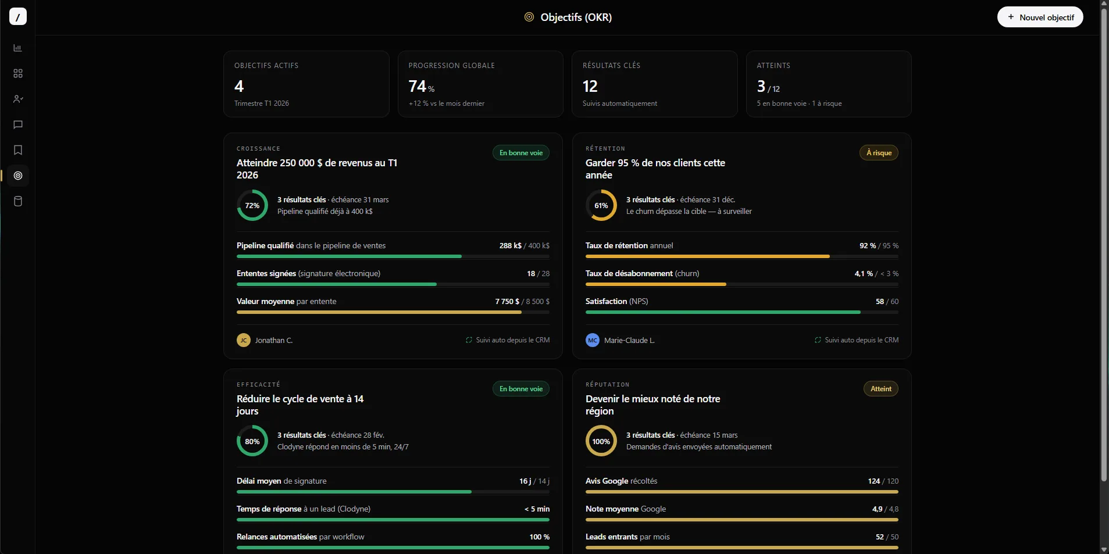Screen dimensions: 1109x554
Task: Click the Pipeline qualifié progress bar
Action: (x=393, y=256)
